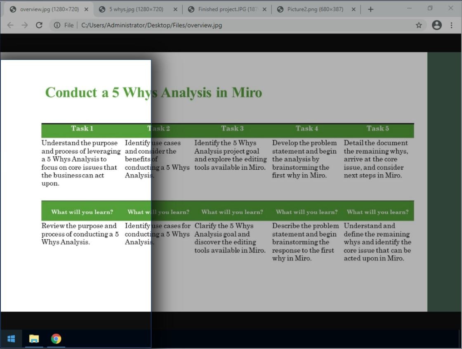Screen dimensions: 462x349
Task: Open a new browser tab
Action: tap(371, 9)
